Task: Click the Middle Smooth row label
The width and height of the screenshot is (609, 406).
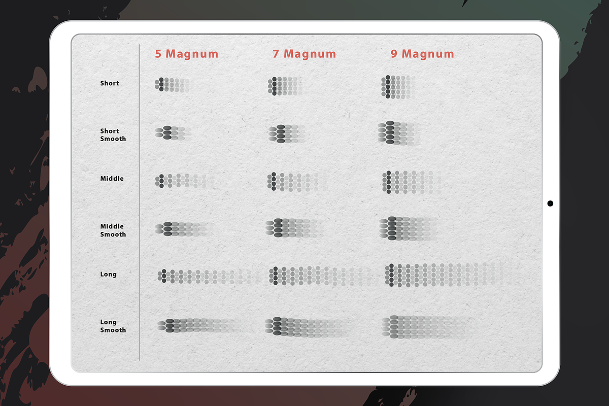Action: 113,230
